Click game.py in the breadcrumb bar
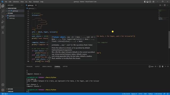 point(31,8)
